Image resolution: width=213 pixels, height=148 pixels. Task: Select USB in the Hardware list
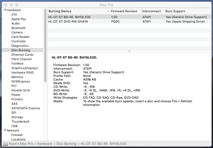[15, 126]
